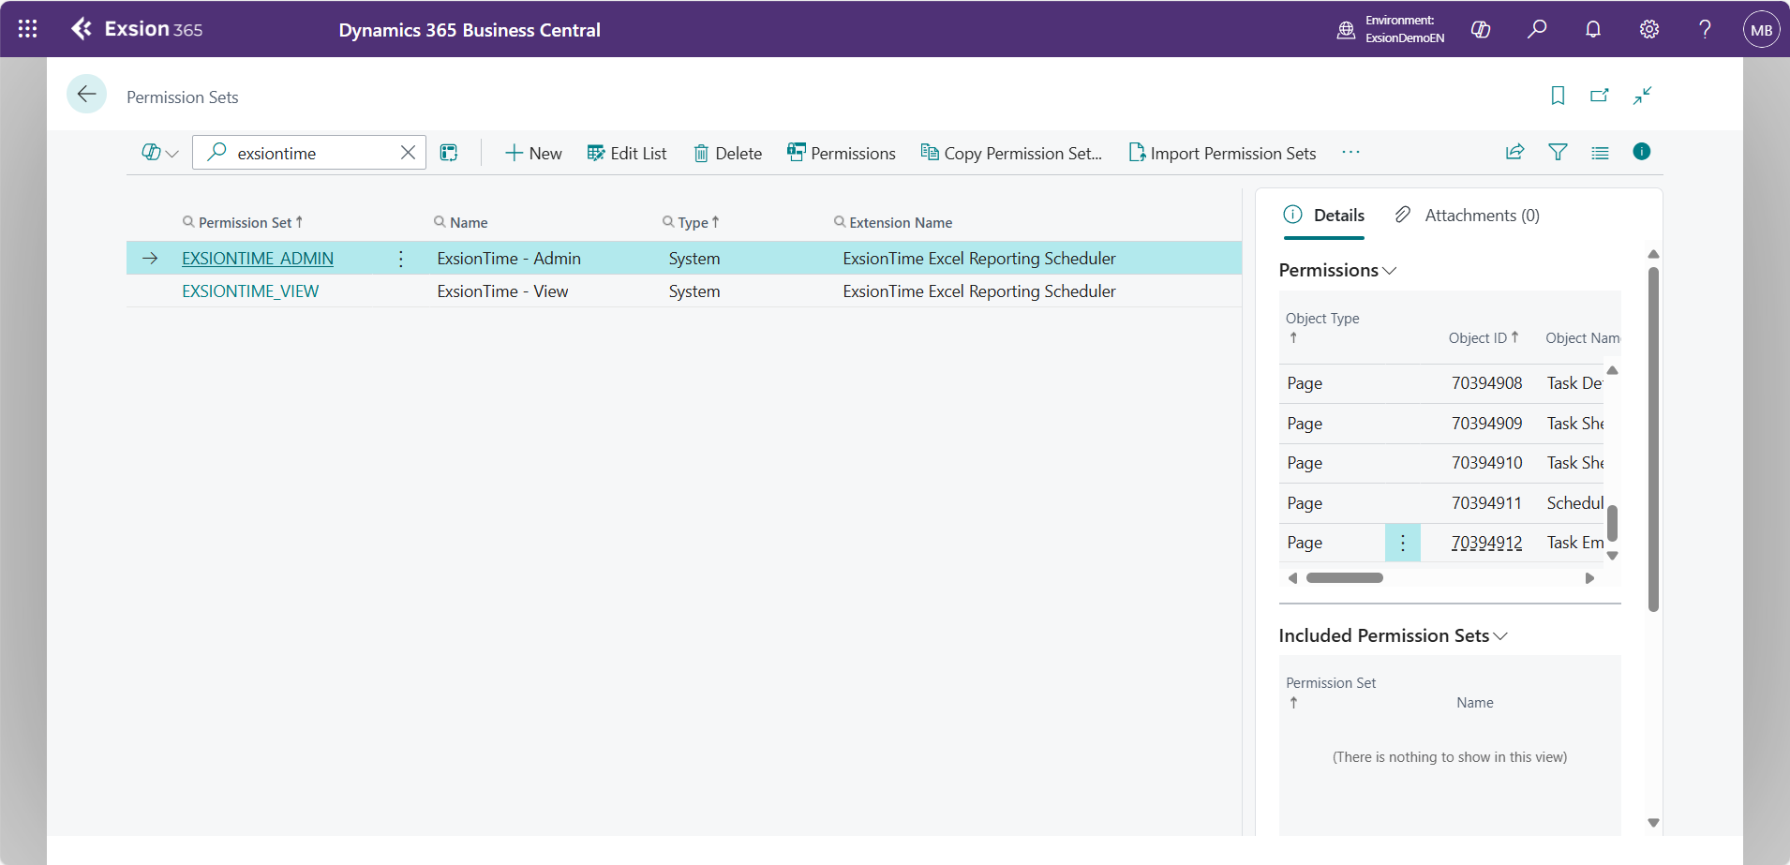This screenshot has width=1790, height=865.
Task: Click the Permissions list horizontal scrollbar thumb
Action: [1345, 578]
